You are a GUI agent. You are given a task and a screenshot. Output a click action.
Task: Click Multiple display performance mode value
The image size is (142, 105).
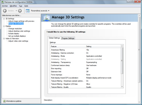click(x=99, y=78)
